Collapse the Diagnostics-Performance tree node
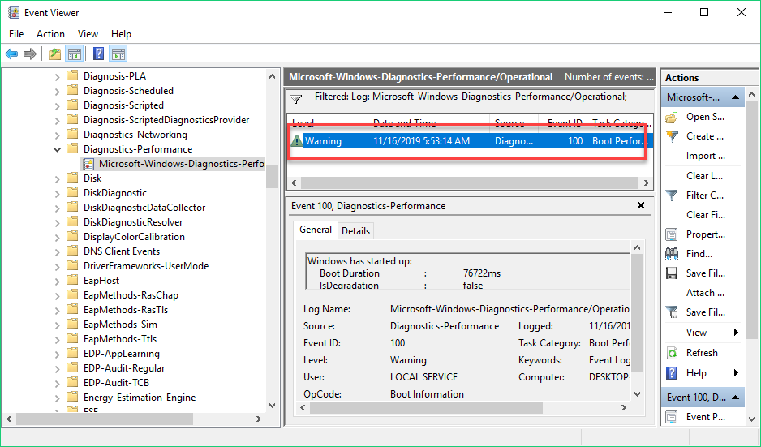Screen dimensions: 761x447 [58, 149]
